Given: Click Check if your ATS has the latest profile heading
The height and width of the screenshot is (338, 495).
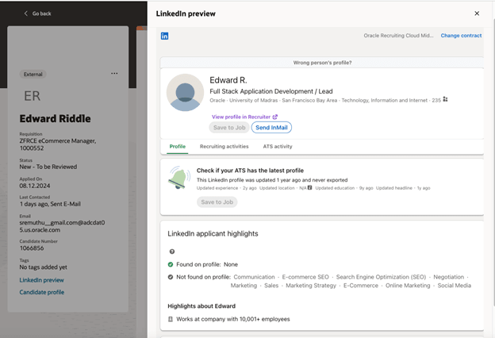Looking at the screenshot, I should (x=250, y=171).
